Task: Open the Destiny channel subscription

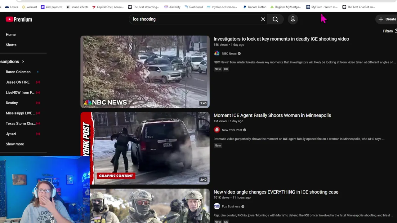Action: (x=12, y=103)
